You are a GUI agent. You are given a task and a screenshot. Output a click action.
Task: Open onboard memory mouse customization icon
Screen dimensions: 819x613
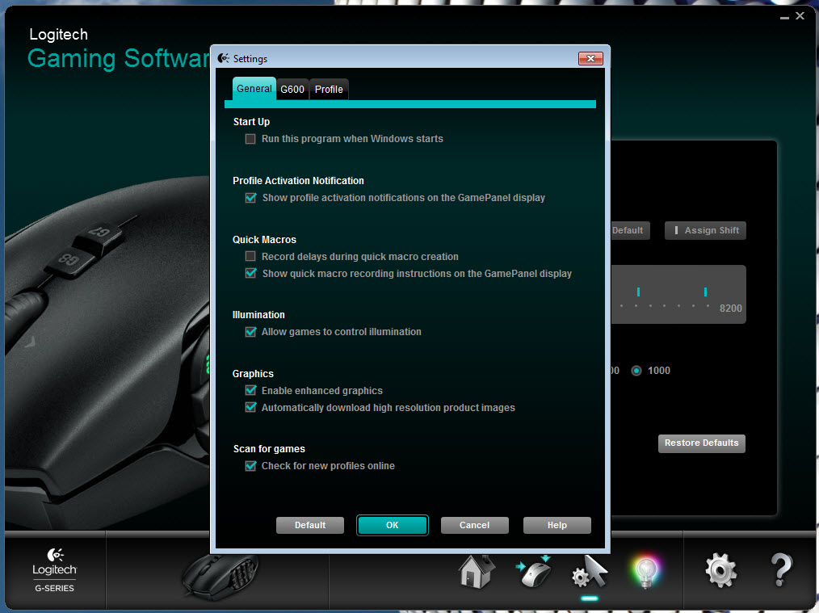pyautogui.click(x=534, y=571)
